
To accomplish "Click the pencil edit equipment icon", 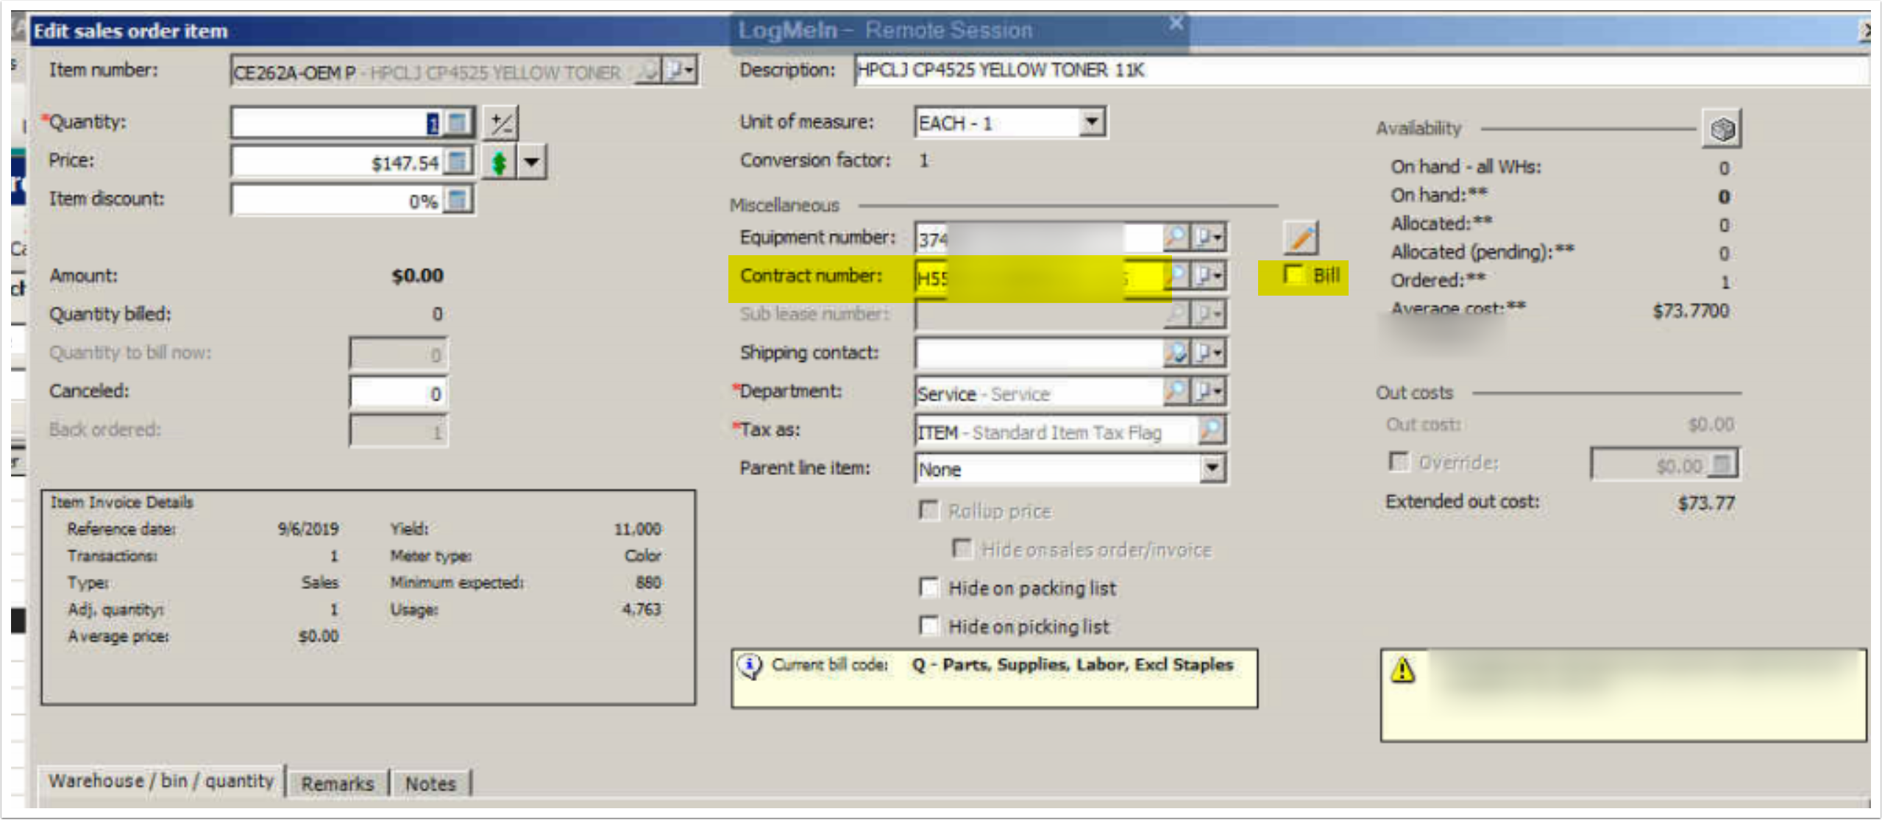I will click(x=1300, y=238).
